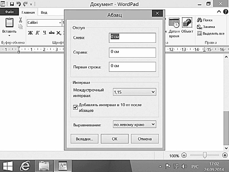The height and width of the screenshot is (172, 229).
Task: Switch to the Вид ribbon tab
Action: 44,12
